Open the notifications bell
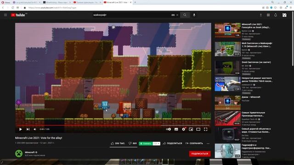This screenshot has height=165, width=294. pyautogui.click(x=276, y=15)
